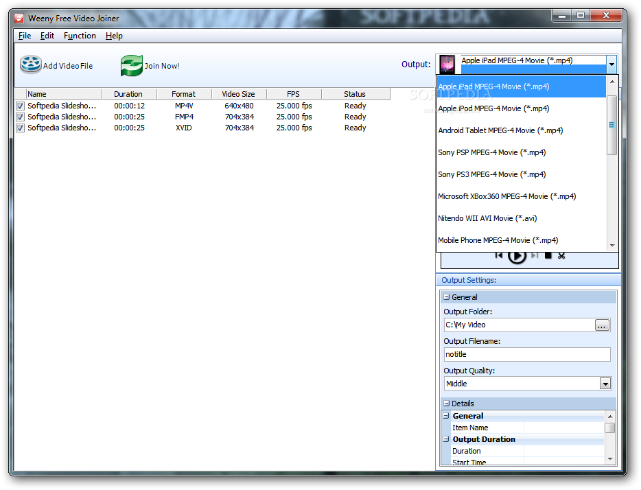This screenshot has width=641, height=490.
Task: Select Sony PS3 MPEG-4 Movie format
Action: (x=521, y=174)
